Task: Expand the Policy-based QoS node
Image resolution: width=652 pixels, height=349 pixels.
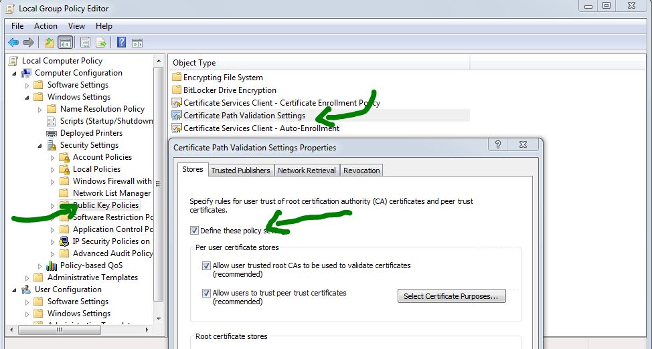Action: [x=40, y=266]
